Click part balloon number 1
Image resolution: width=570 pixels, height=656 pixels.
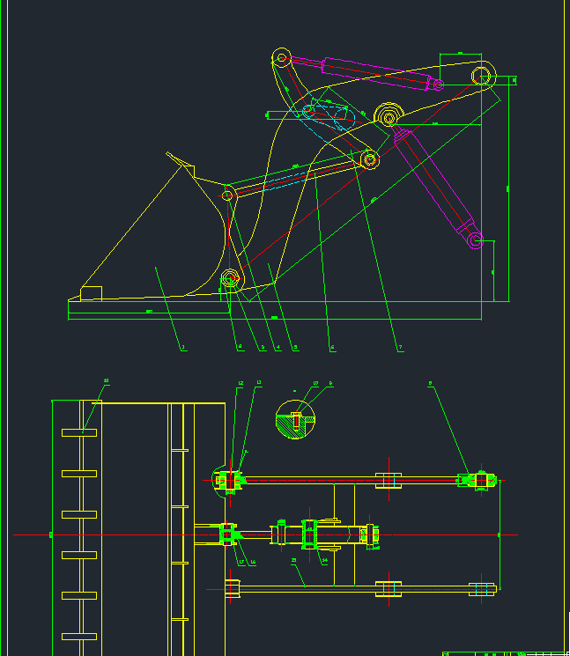tap(183, 347)
